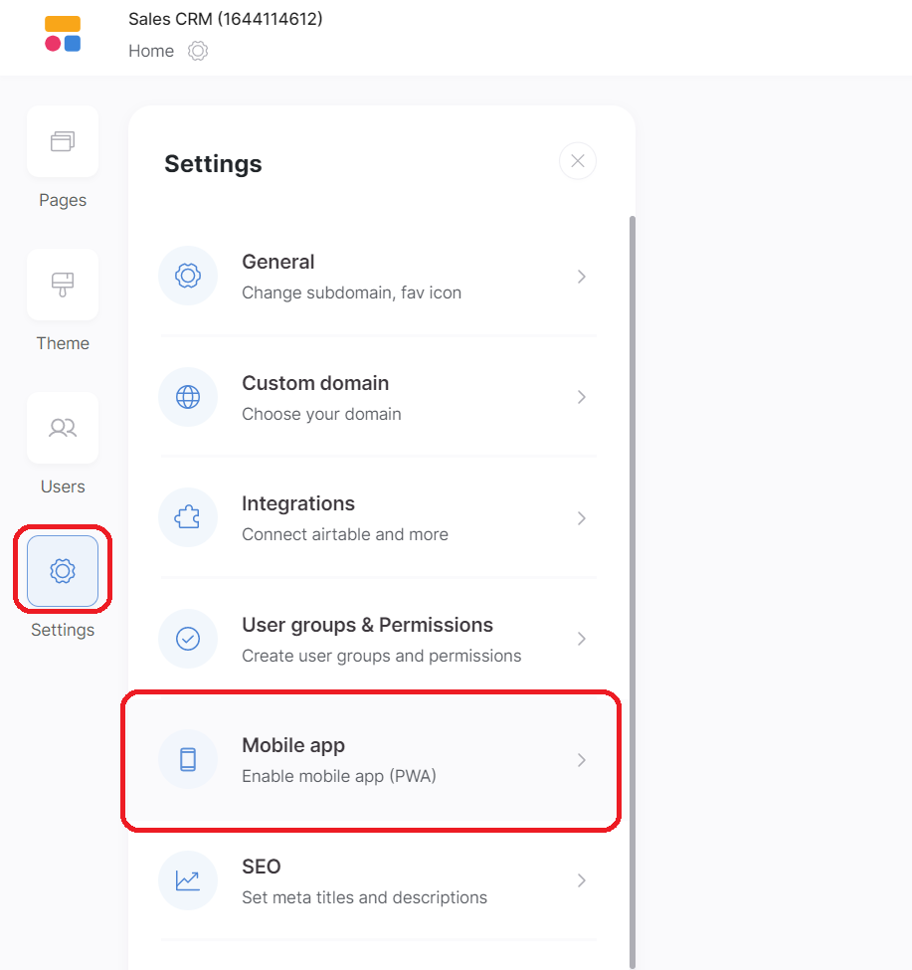
Task: Expand the Integrations row chevron
Action: (582, 518)
